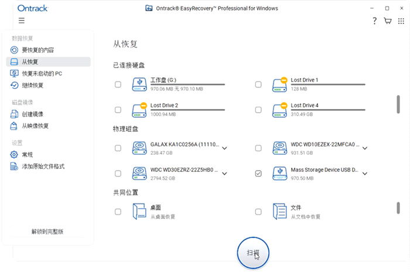Click the upper vertical scrollbar thumb
Screen dimensions: 410x272
398,104
